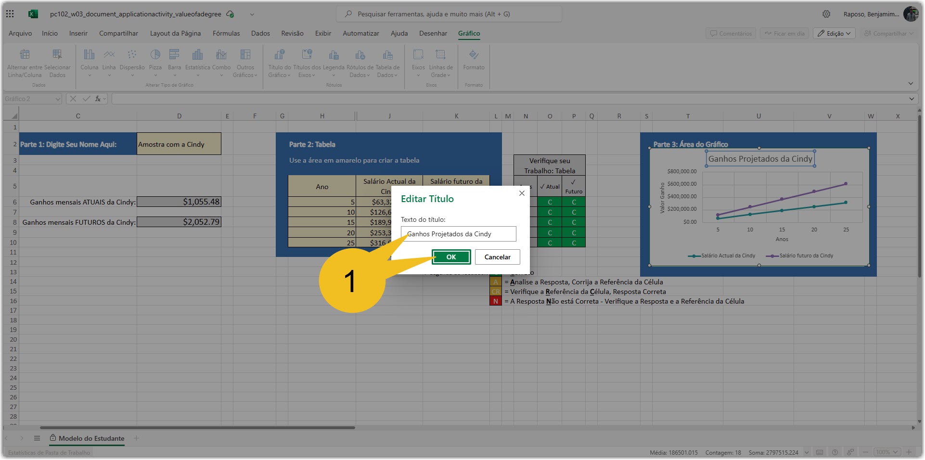Switch to the Fórmulas tab
The image size is (925, 460).
pyautogui.click(x=226, y=33)
